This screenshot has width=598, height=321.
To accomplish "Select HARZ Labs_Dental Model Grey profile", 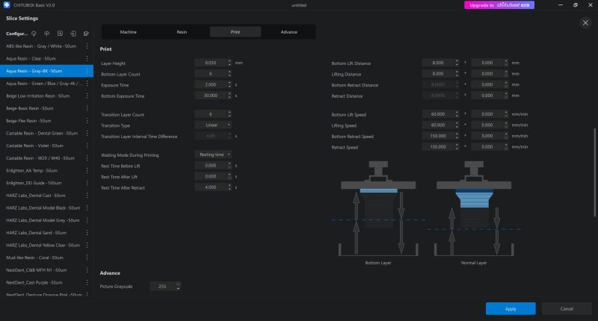I will 46,220.
